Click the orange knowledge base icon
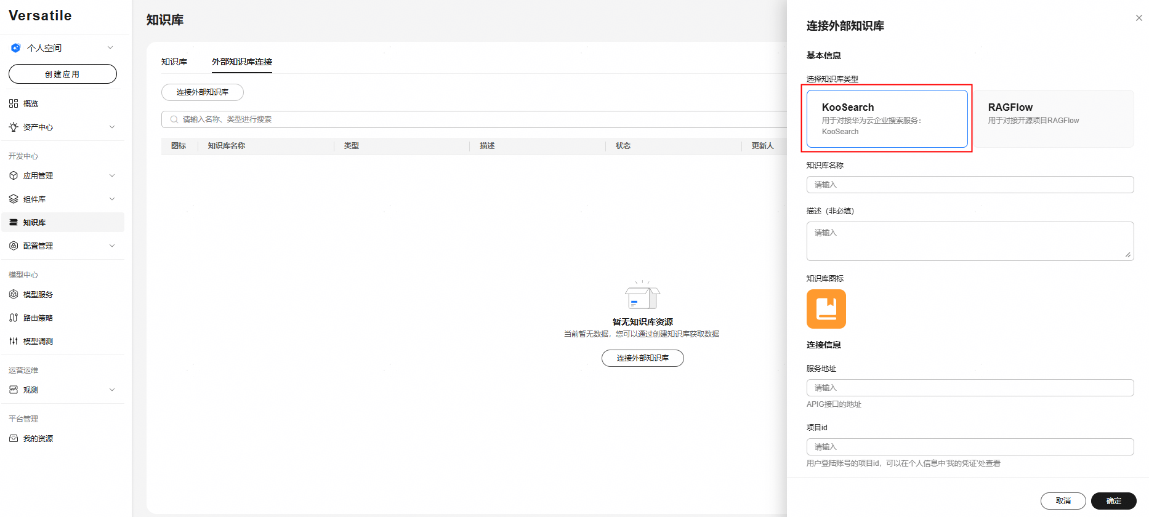Screen dimensions: 1149x517 click(x=826, y=309)
